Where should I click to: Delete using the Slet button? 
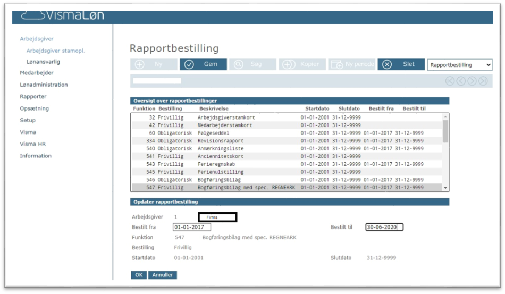click(401, 64)
